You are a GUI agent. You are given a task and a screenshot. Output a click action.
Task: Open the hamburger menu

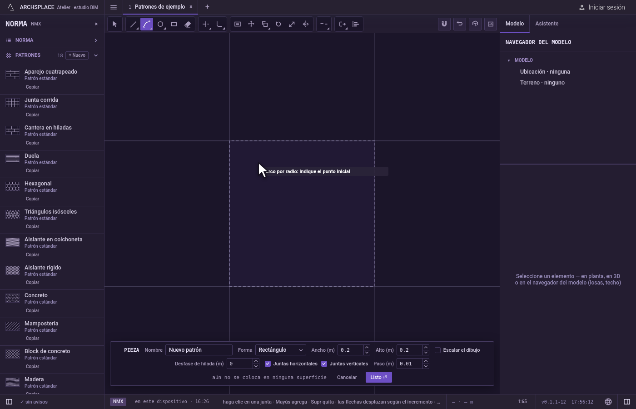point(114,7)
